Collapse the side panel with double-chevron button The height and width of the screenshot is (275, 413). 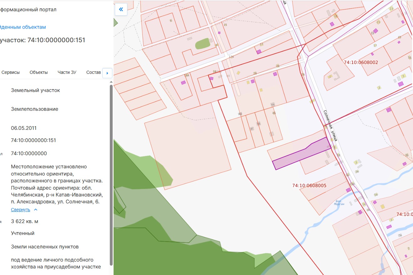(121, 9)
